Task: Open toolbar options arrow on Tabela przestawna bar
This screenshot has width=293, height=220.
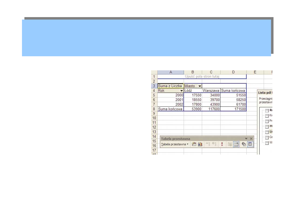Action: click(246, 139)
